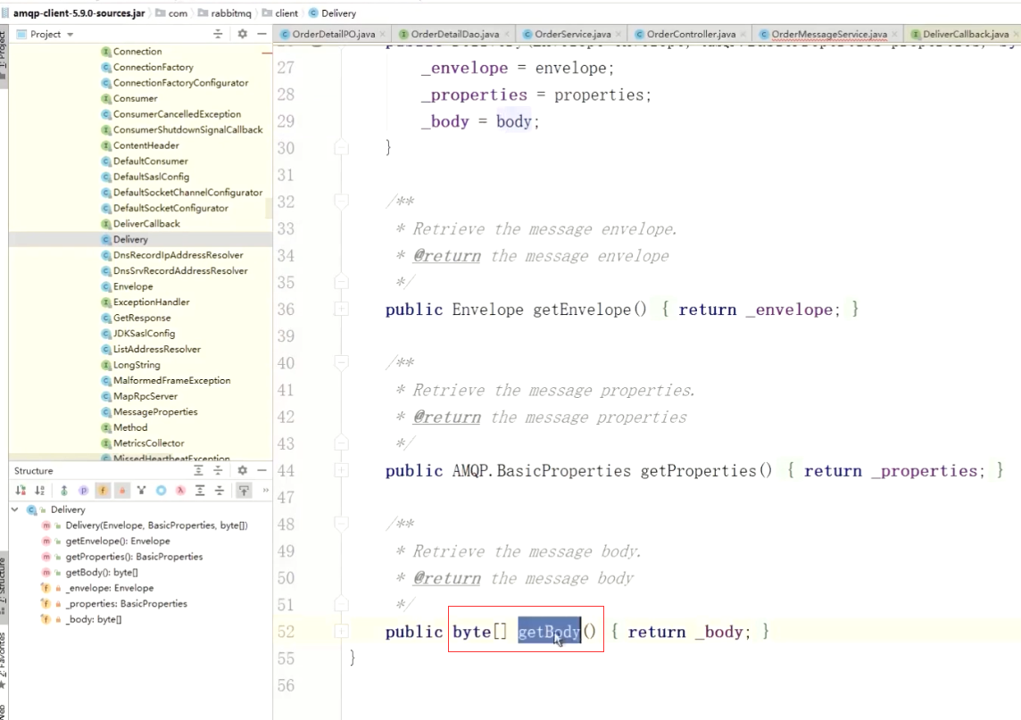
Task: Click the interface icon beside Consumer
Action: tap(106, 98)
